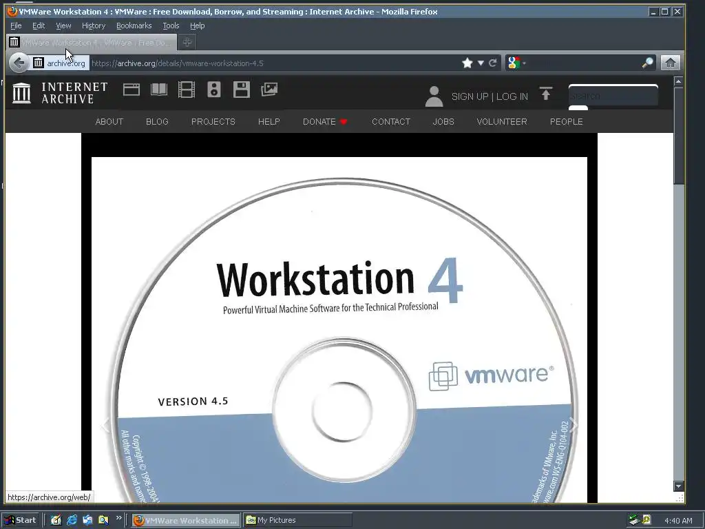Open the View menu

click(63, 25)
